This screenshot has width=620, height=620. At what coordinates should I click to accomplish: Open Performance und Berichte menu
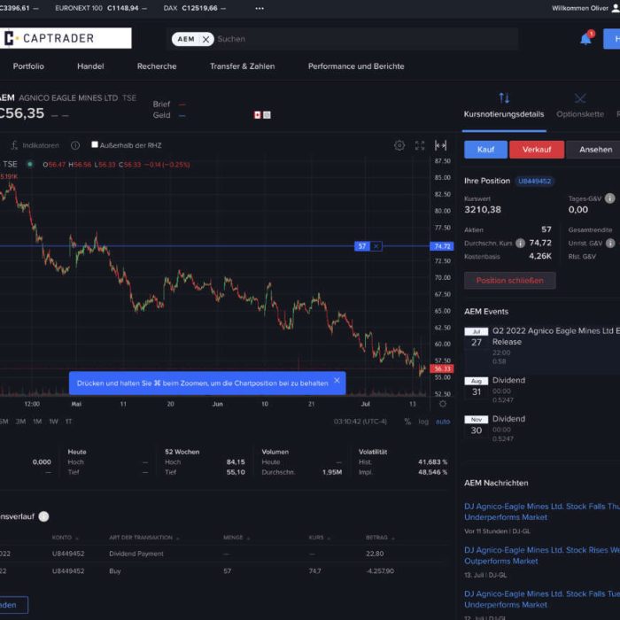(x=356, y=66)
